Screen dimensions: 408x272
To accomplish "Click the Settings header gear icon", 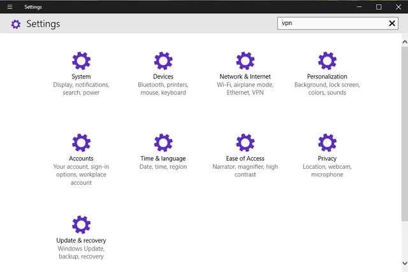I will coord(15,24).
